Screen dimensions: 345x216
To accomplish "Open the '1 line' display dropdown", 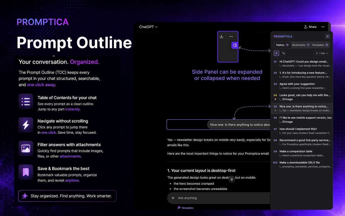I will (322, 53).
